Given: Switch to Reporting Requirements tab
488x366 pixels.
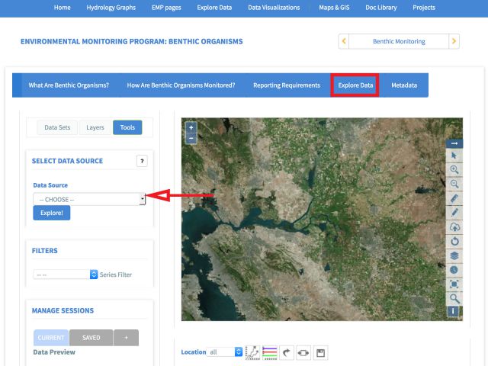Looking at the screenshot, I should coord(287,85).
